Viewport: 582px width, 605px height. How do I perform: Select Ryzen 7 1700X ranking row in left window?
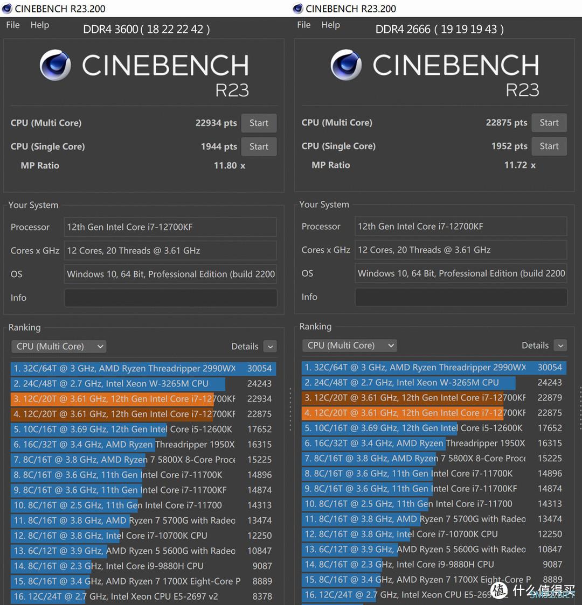tap(143, 581)
